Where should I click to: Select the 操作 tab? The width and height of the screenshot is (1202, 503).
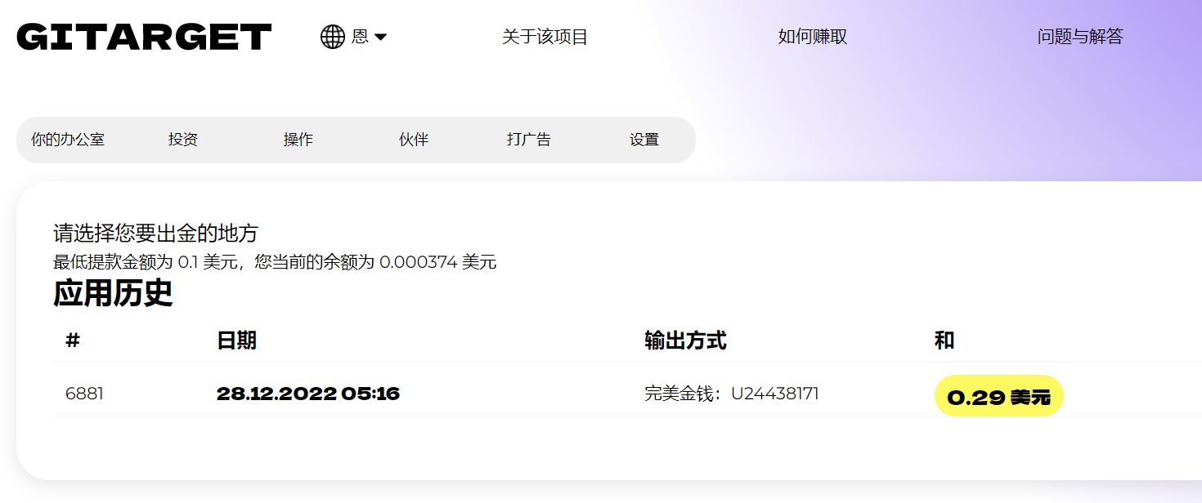(x=298, y=140)
